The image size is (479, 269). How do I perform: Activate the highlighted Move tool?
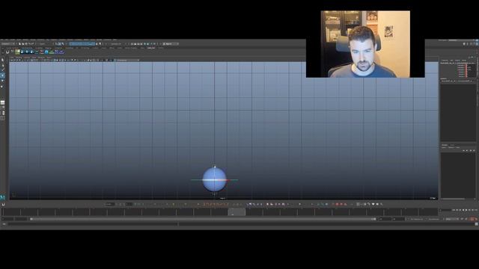click(x=3, y=75)
